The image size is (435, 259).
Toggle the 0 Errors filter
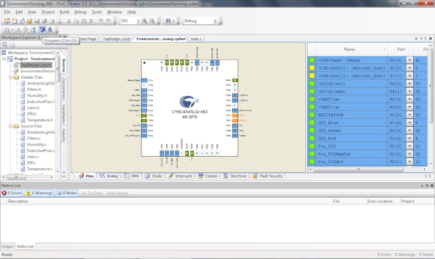tap(13, 192)
